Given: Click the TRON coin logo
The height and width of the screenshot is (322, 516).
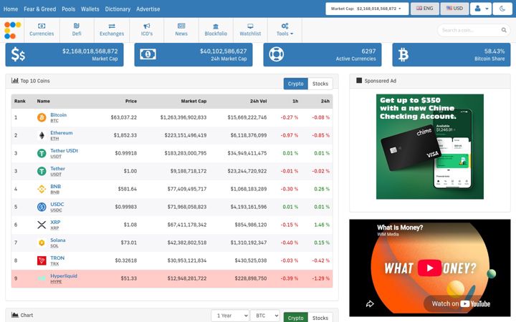Looking at the screenshot, I should point(42,260).
